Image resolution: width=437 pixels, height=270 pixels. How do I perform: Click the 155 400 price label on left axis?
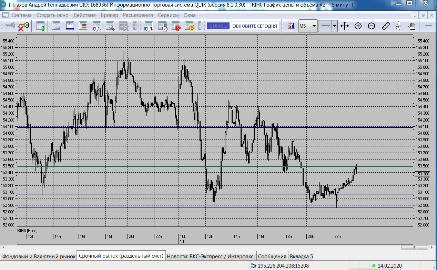point(8,41)
